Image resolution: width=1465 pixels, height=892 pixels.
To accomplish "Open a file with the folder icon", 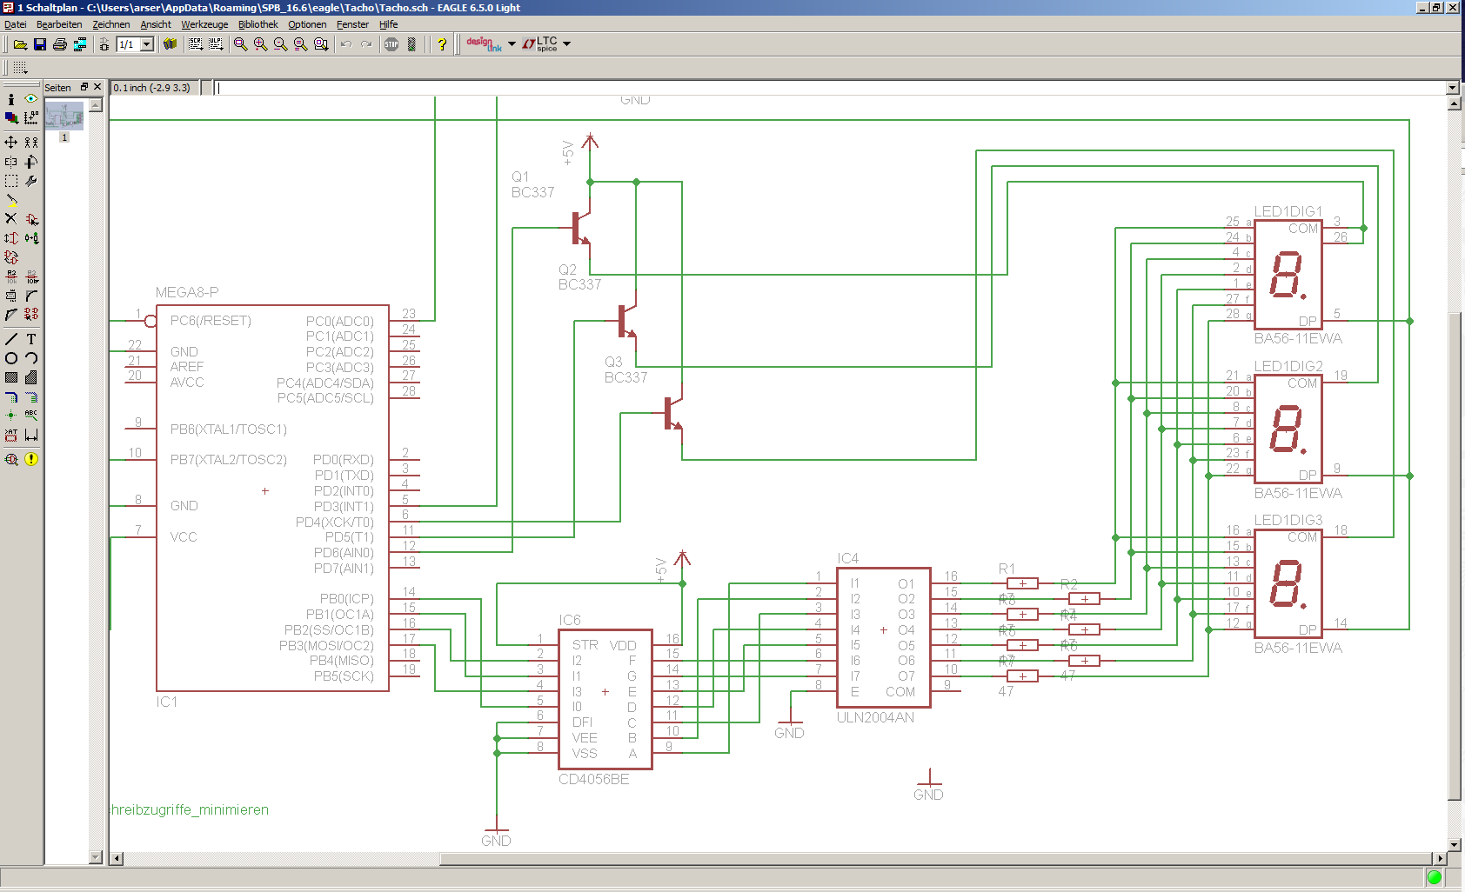I will pos(20,44).
